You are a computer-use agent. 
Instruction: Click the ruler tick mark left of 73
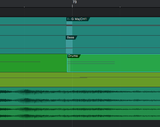[24, 7]
